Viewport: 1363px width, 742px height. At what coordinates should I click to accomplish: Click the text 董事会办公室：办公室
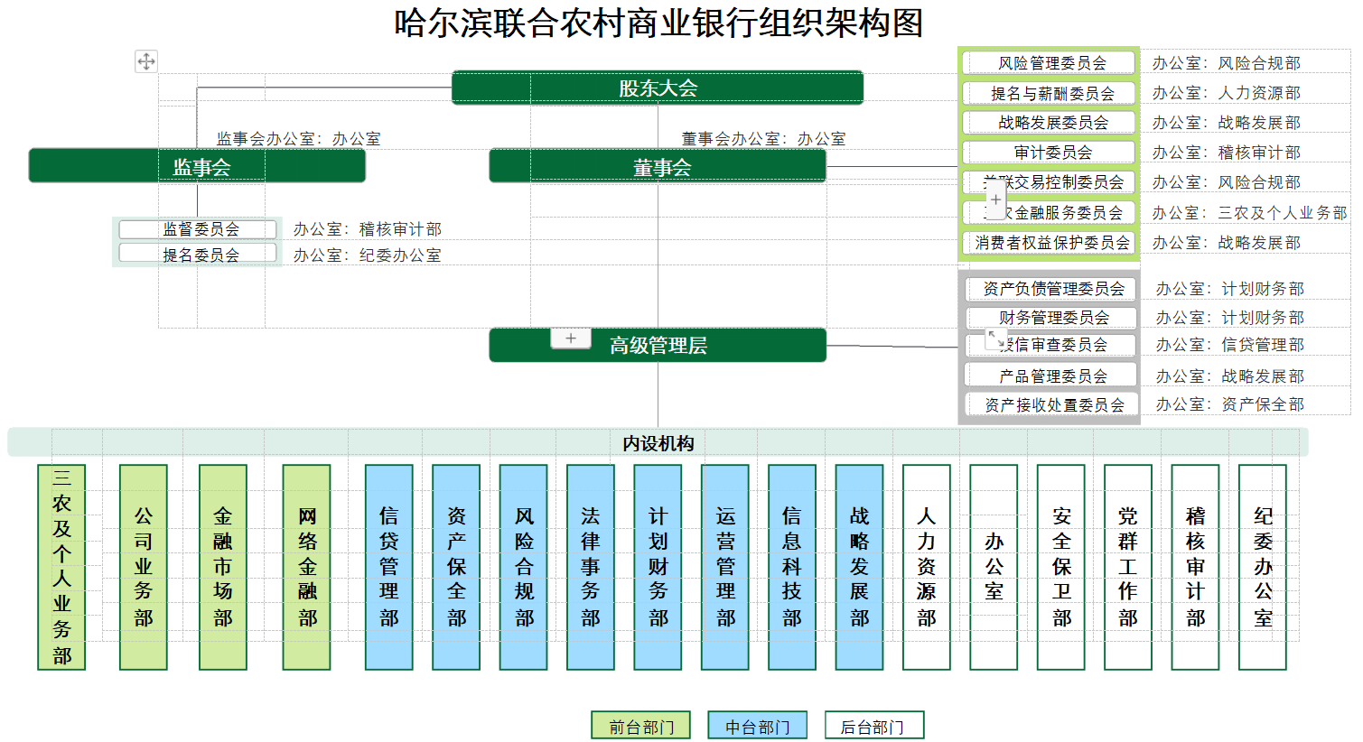(763, 138)
